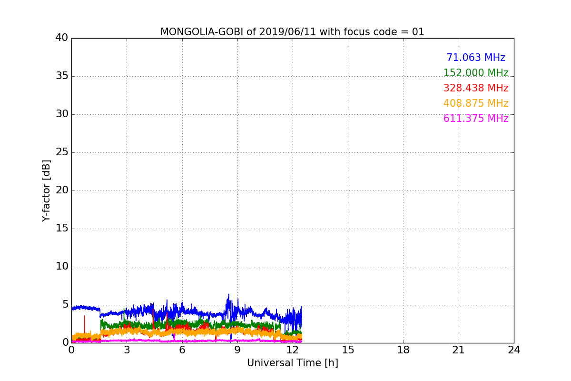Image resolution: width=571 pixels, height=381 pixels.
Task: Click the x-axis tick label 6
Action: point(182,350)
